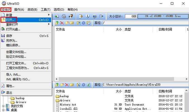Choose 打开... from the file menu
This screenshot has width=189, height=112.
tap(26, 20)
